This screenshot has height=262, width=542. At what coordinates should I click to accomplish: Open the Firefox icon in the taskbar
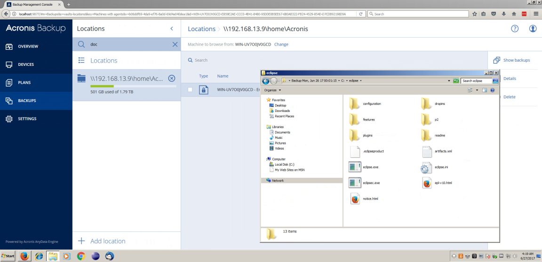[x=24, y=256]
